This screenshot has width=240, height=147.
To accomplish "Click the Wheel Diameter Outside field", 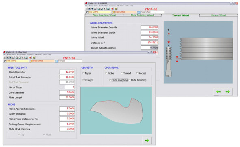I will tap(149, 27).
